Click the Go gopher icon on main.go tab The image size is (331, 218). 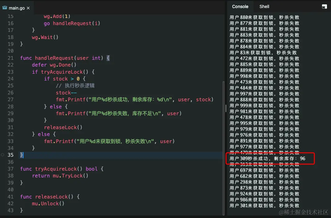[5, 8]
